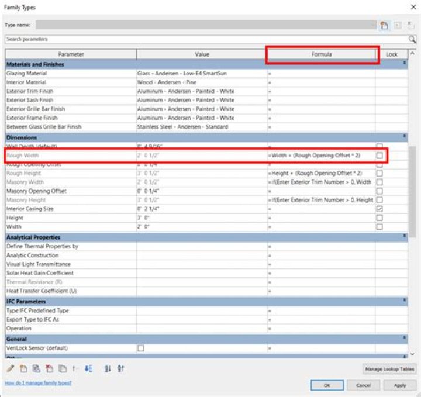The height and width of the screenshot is (397, 421).
Task: Click the Delete Parameter icon
Action: tap(50, 369)
